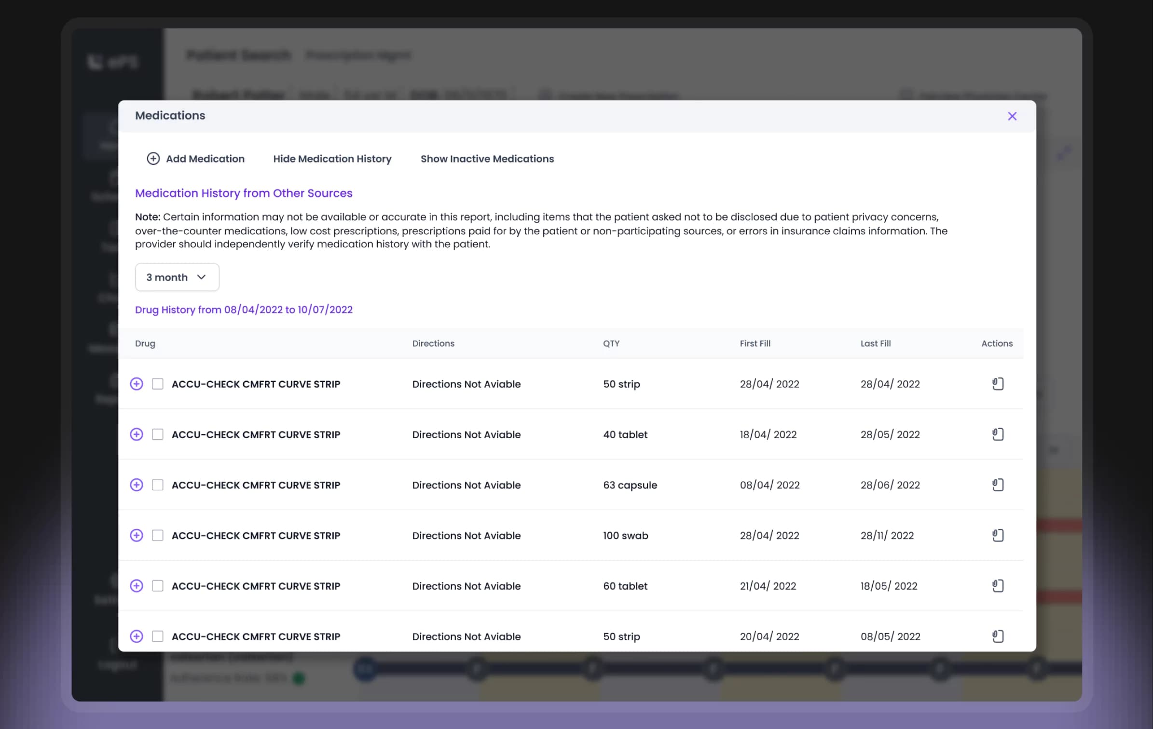The height and width of the screenshot is (729, 1153).
Task: Click the 28/11/ 2022 last fill date
Action: click(x=887, y=535)
